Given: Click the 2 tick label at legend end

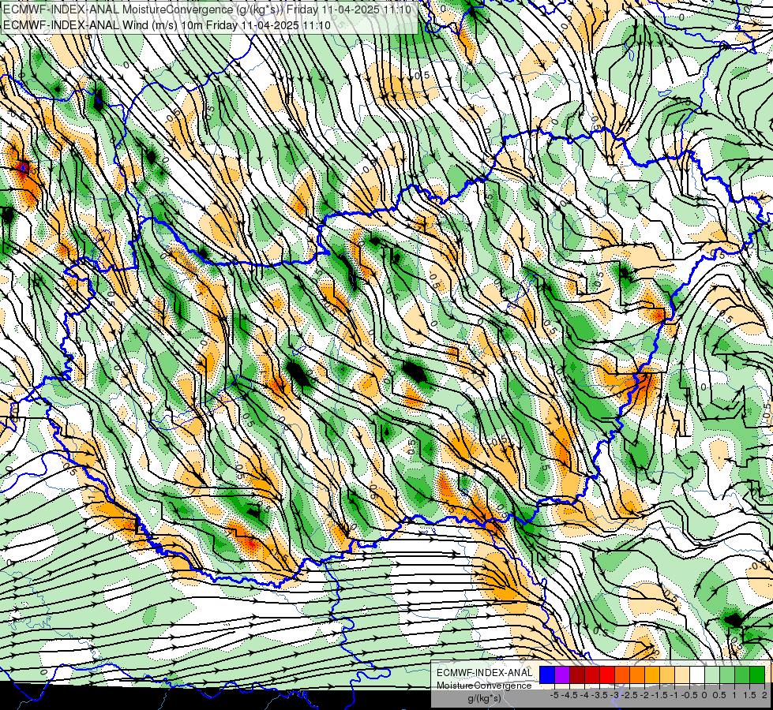Looking at the screenshot, I should (764, 695).
